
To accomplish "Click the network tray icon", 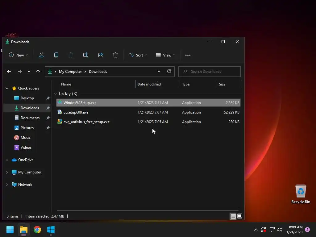I will [272, 230].
